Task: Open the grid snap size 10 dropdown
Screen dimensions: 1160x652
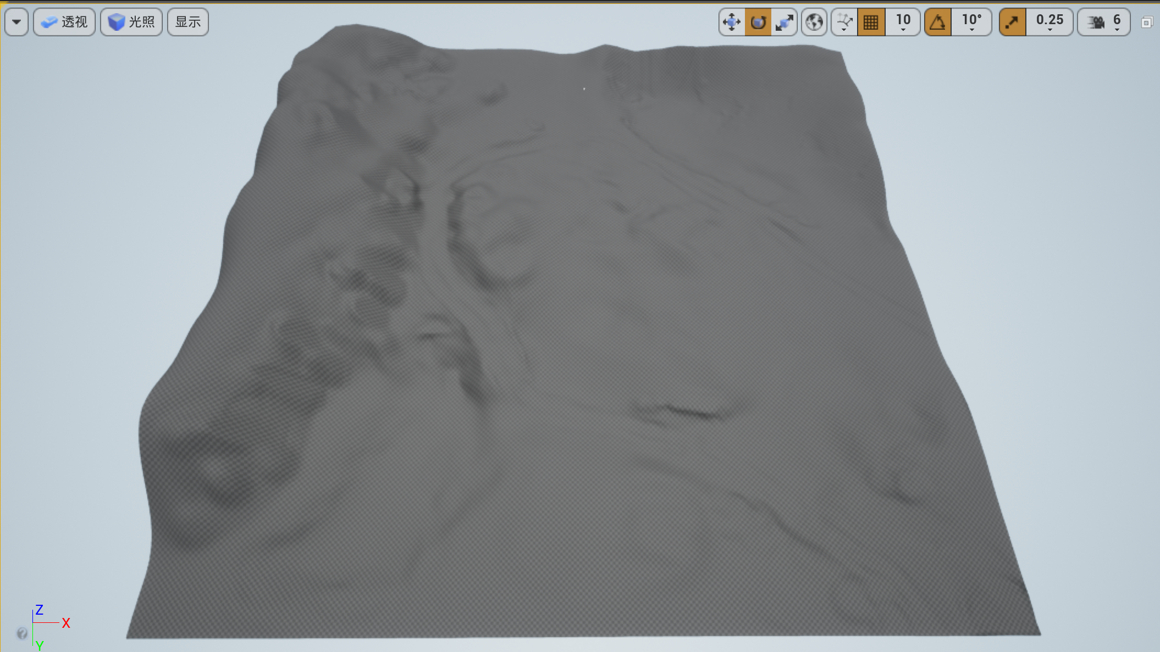Action: [x=903, y=22]
